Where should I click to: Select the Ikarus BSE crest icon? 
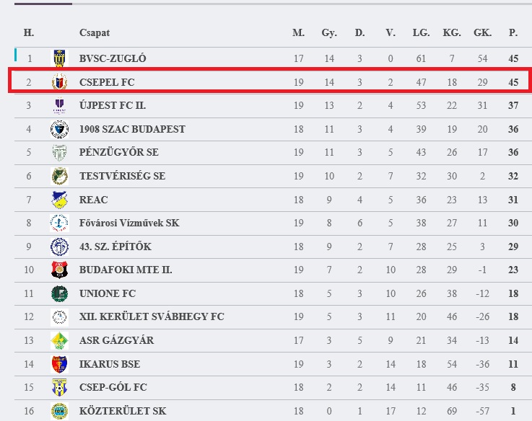pos(59,364)
